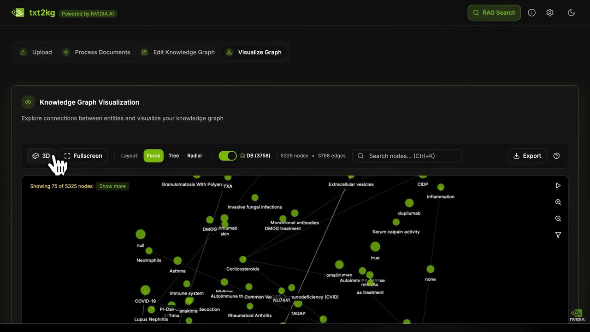
Task: Select the Radial layout option
Action: point(194,156)
